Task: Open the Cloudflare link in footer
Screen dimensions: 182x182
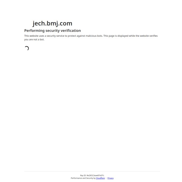Action: 100,178
